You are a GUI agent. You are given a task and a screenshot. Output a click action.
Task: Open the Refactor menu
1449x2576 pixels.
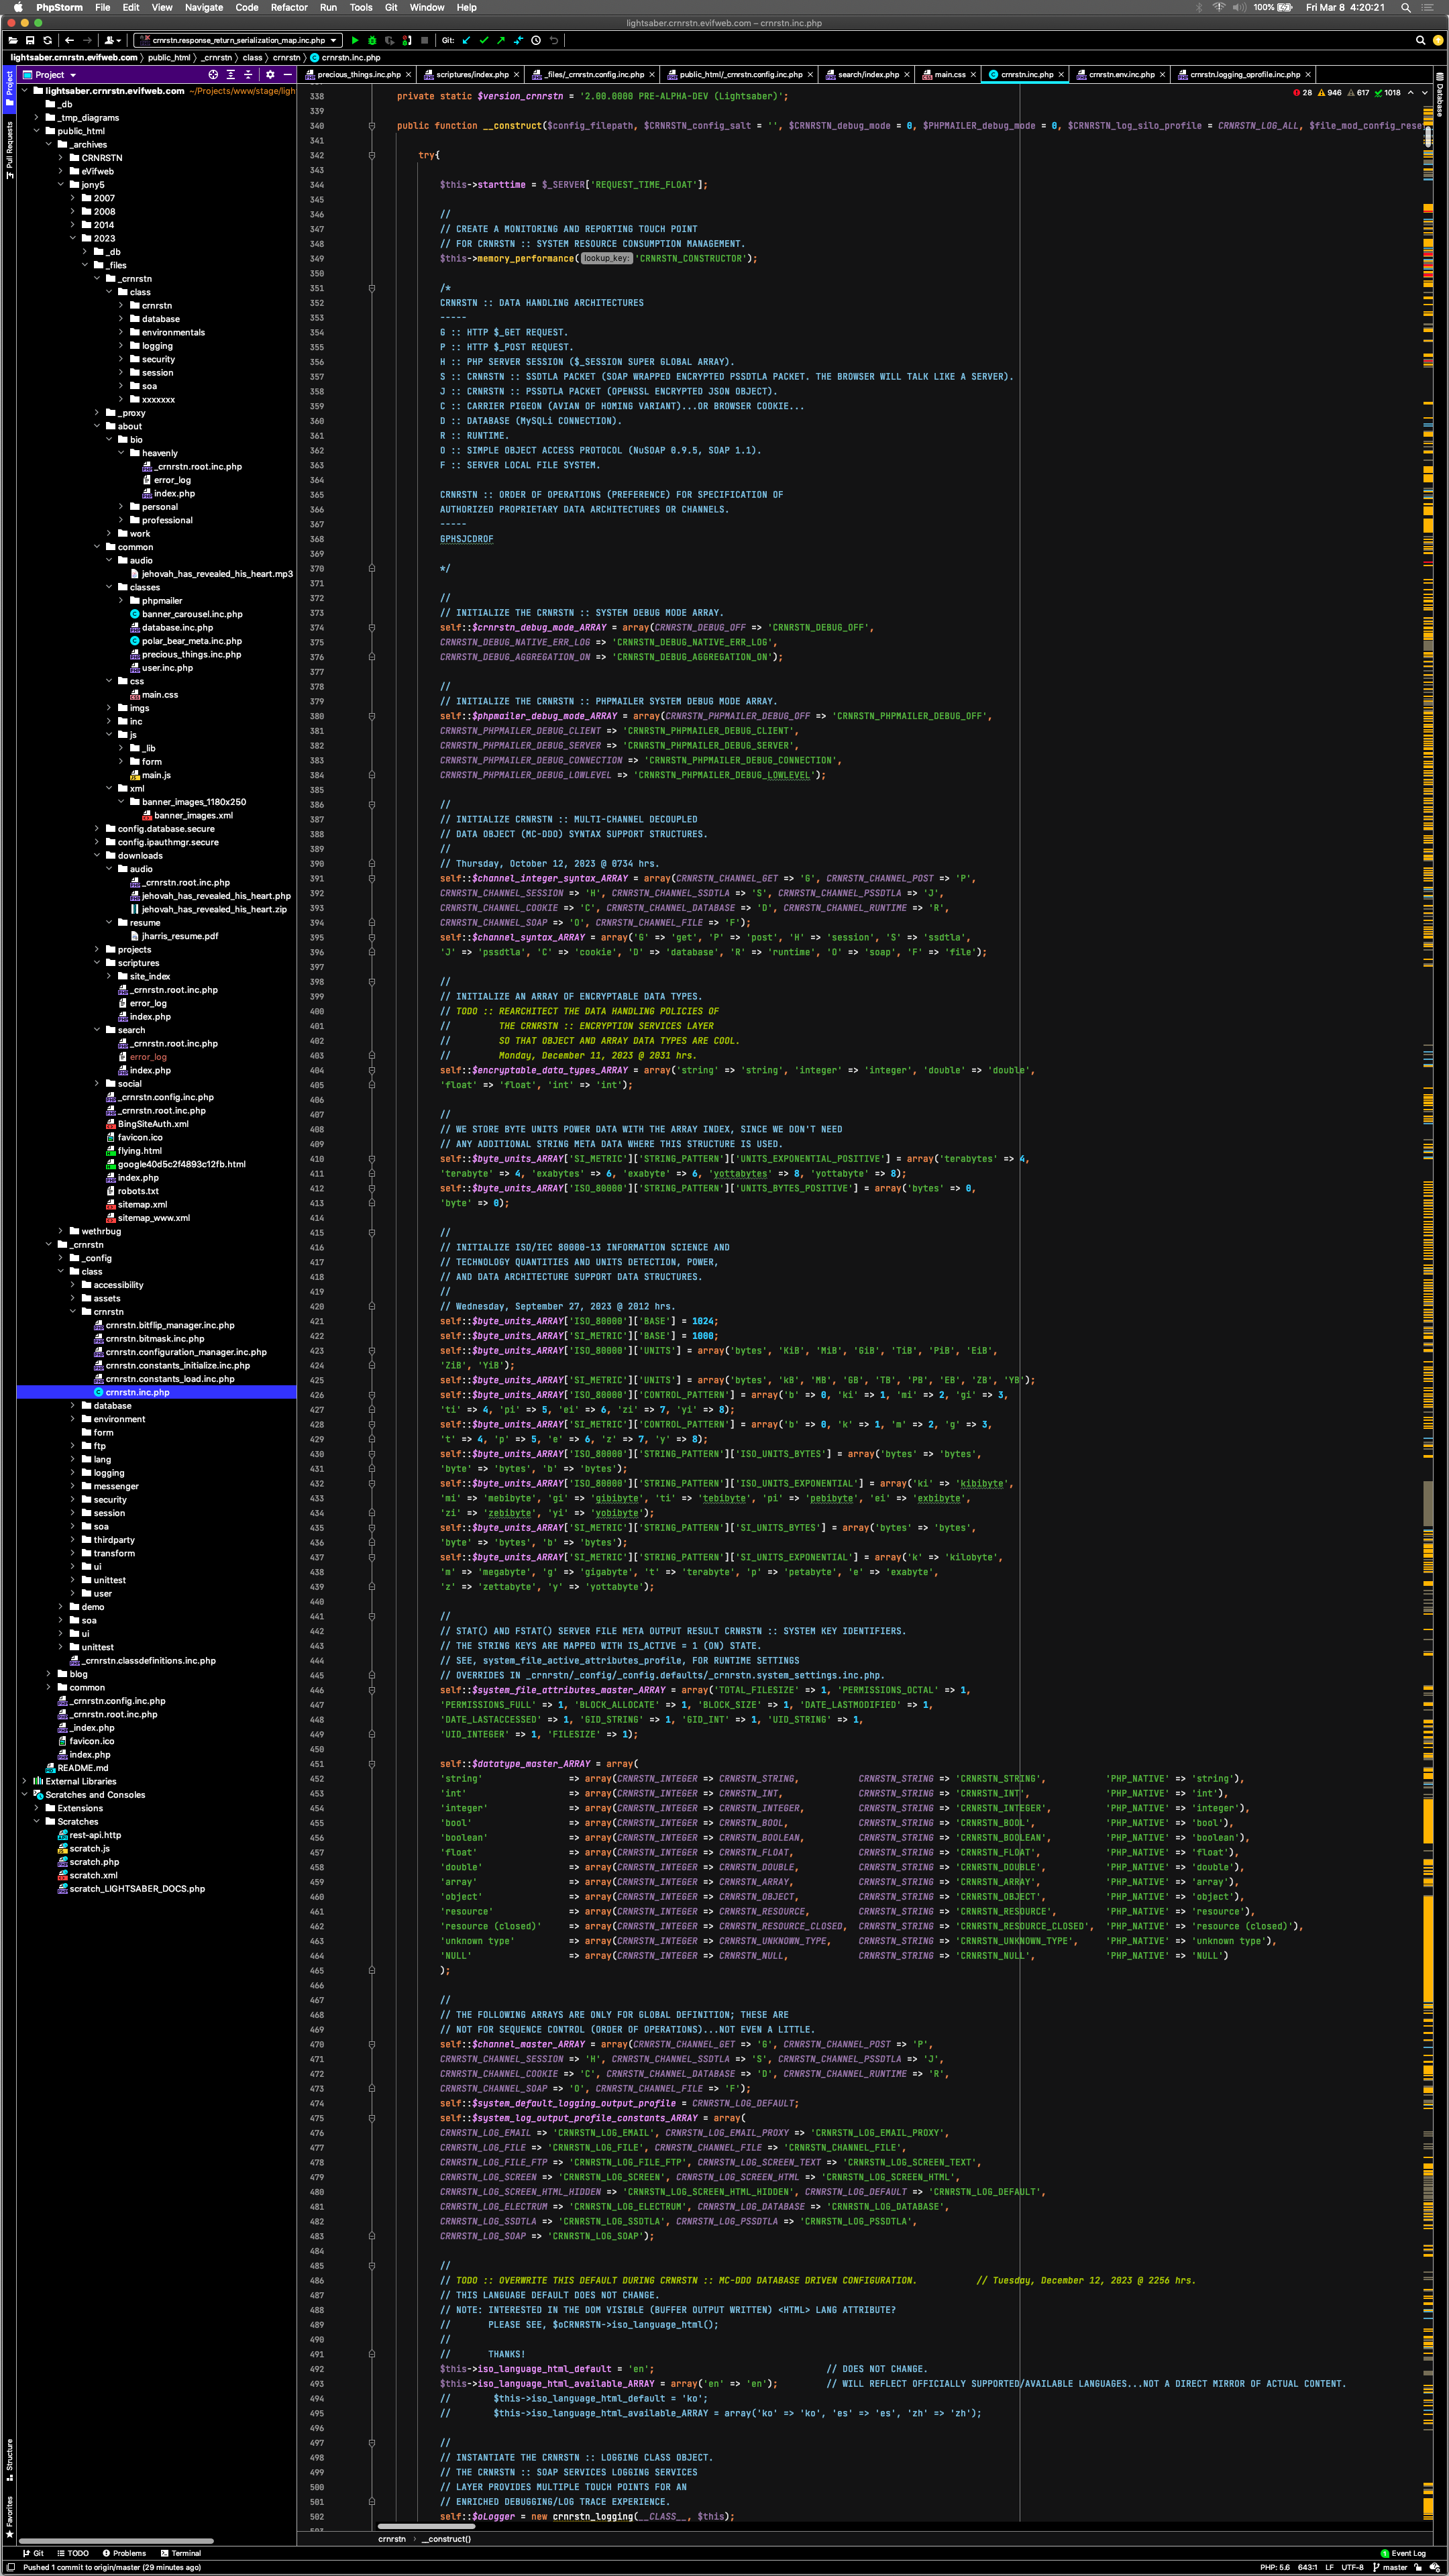click(x=289, y=7)
